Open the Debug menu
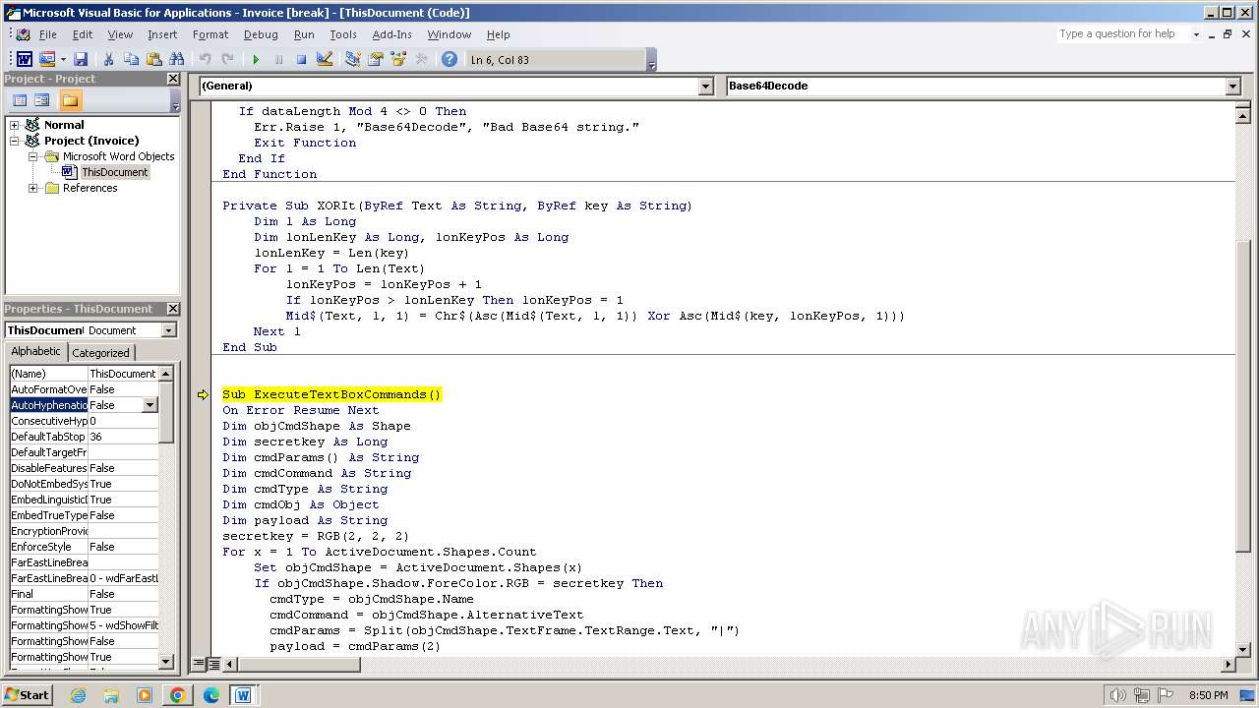 click(x=261, y=34)
